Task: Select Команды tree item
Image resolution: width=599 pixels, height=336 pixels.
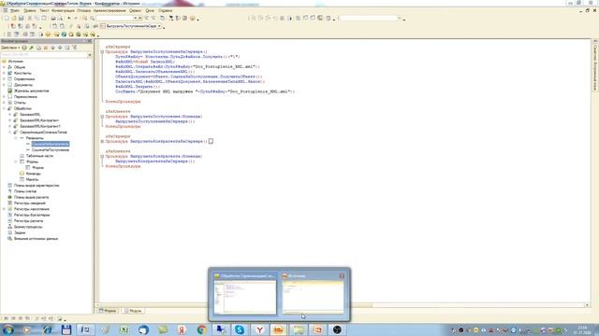Action: [x=34, y=174]
